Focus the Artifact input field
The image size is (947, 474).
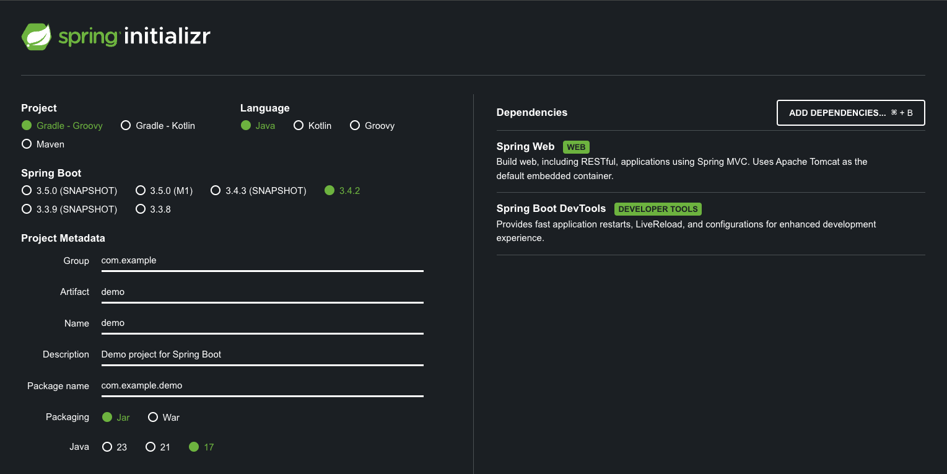coord(262,292)
